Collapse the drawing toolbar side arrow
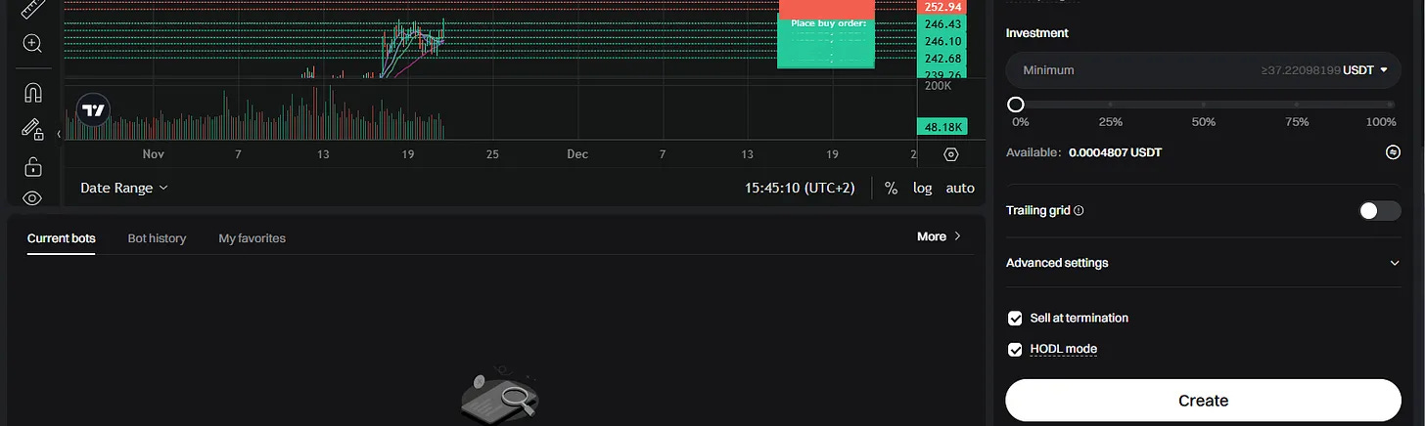The image size is (1425, 426). click(x=59, y=134)
